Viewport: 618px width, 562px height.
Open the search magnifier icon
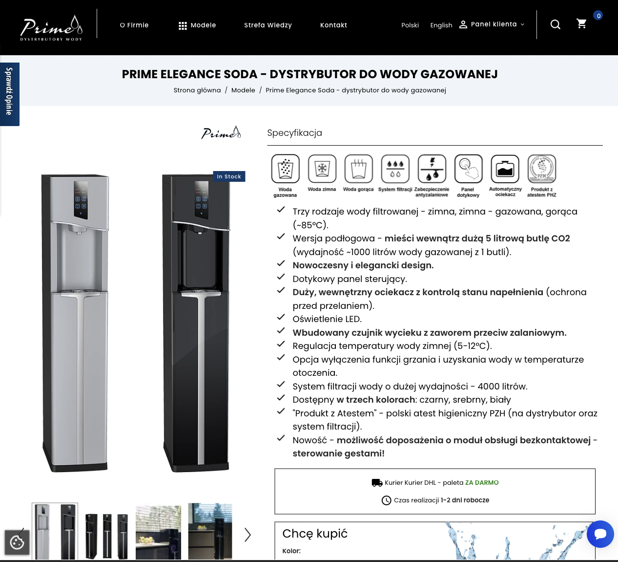click(556, 24)
